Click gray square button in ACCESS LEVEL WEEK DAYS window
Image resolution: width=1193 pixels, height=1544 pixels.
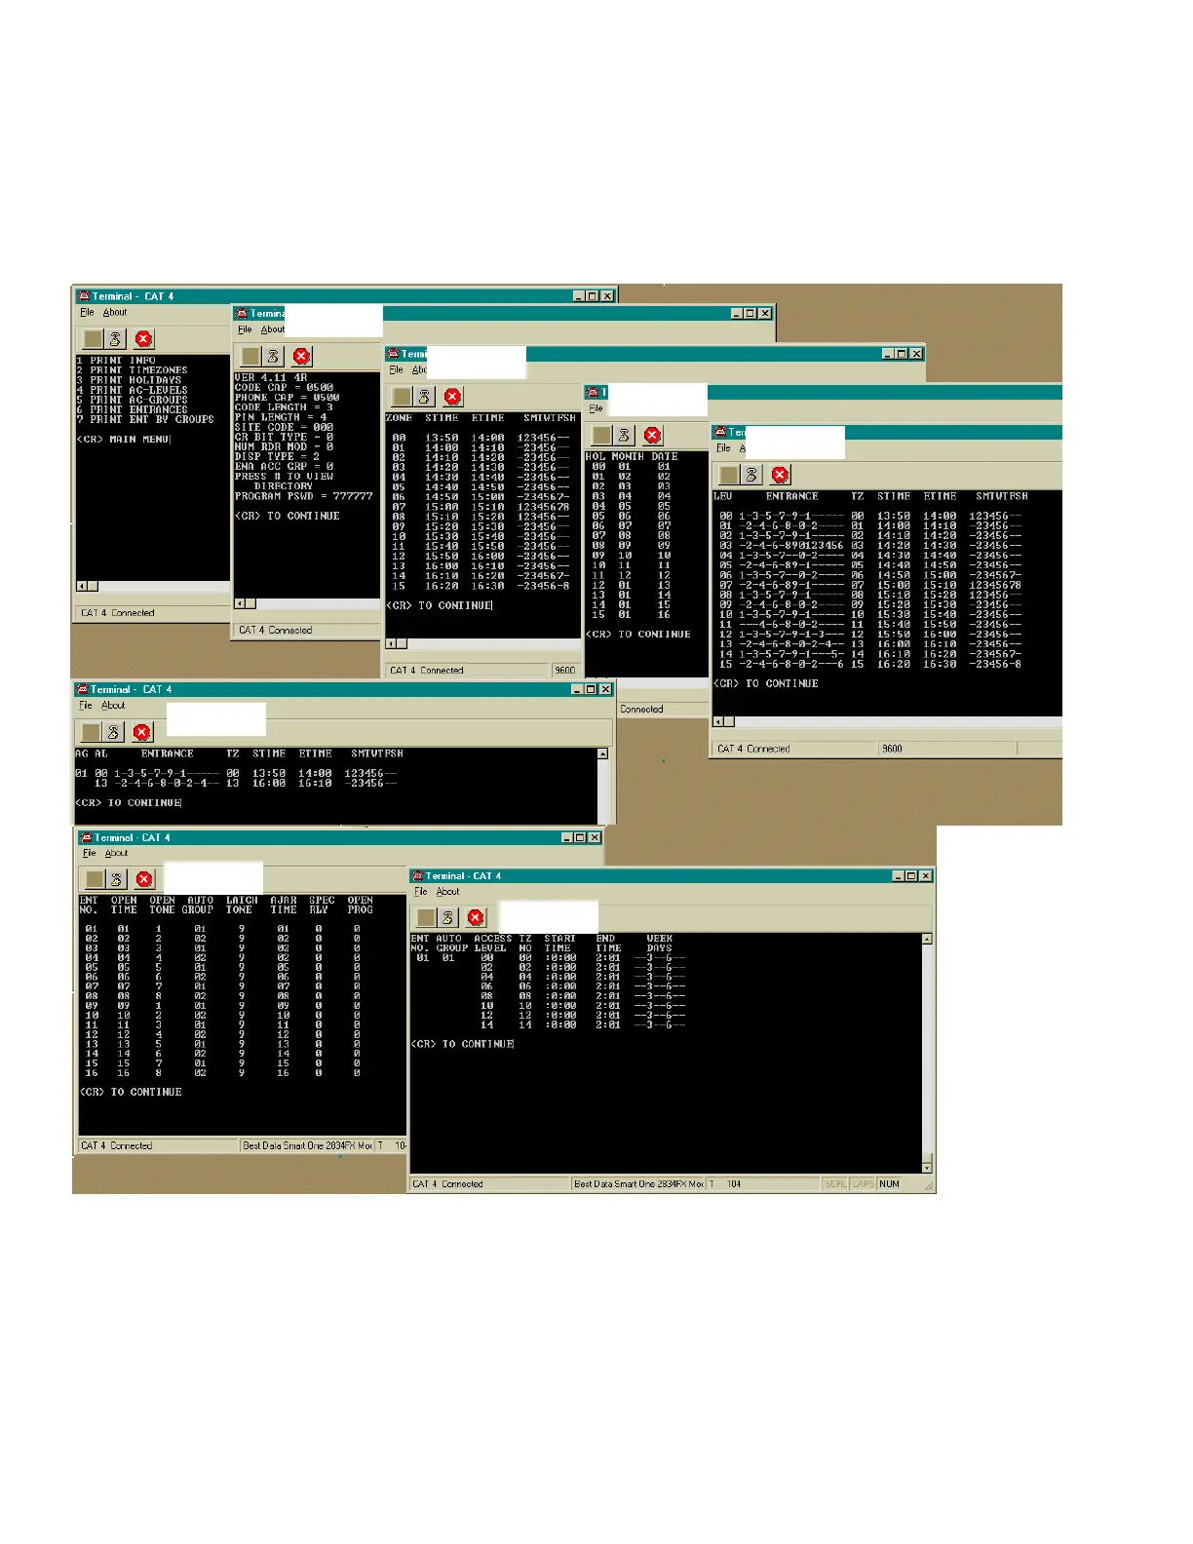[425, 917]
